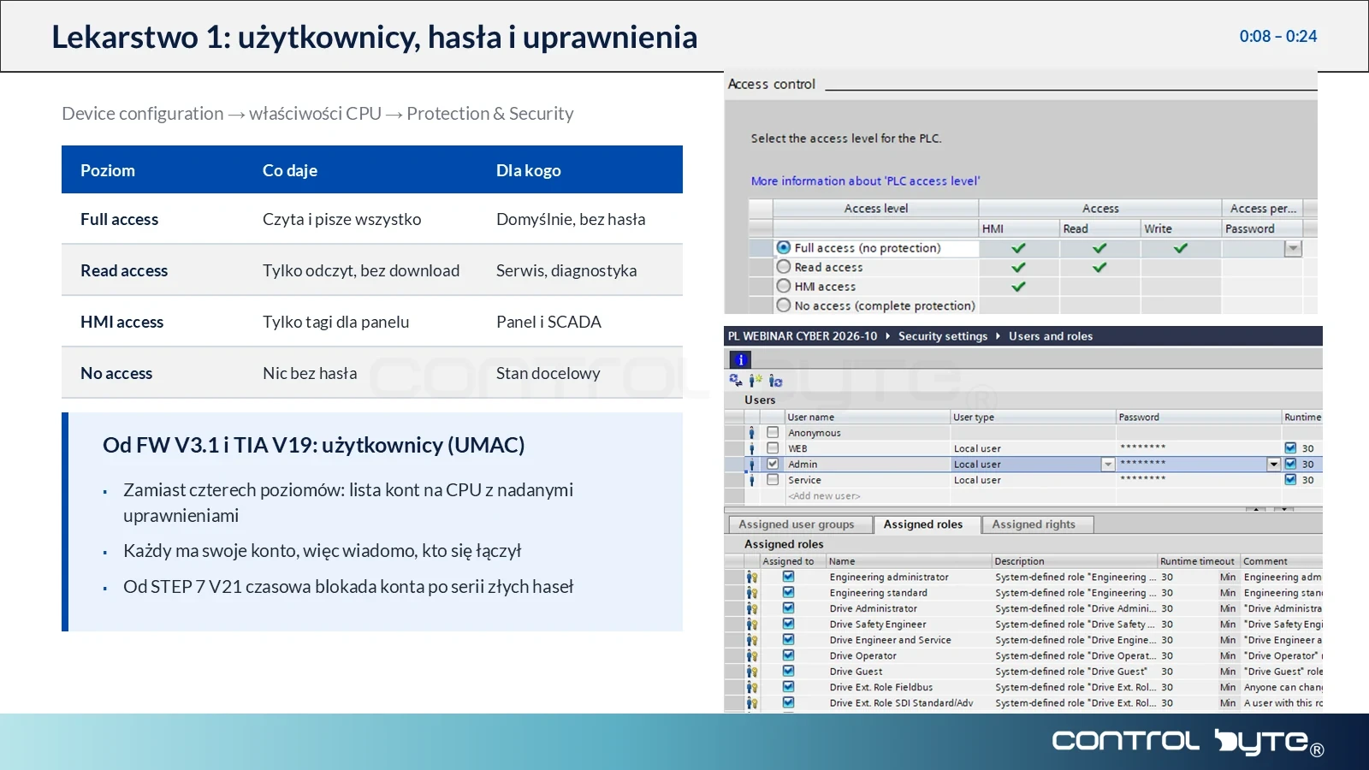Click the user icon in the WEB row
The image size is (1369, 770).
[752, 448]
